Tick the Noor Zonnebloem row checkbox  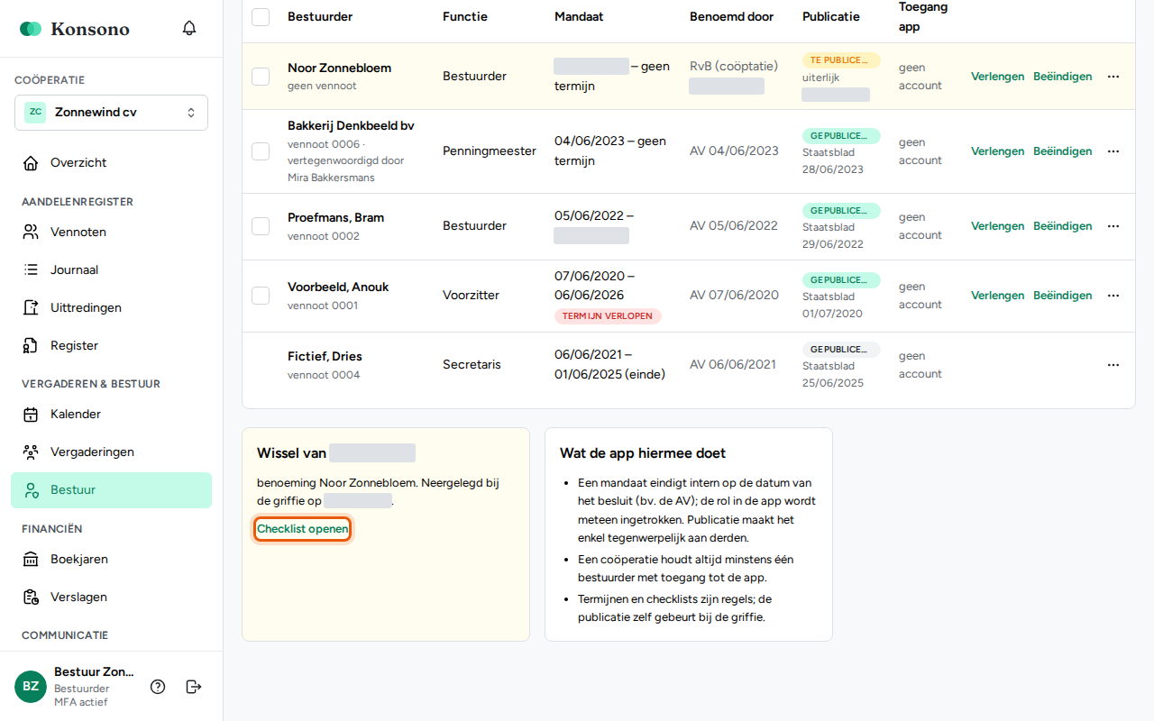(x=261, y=77)
